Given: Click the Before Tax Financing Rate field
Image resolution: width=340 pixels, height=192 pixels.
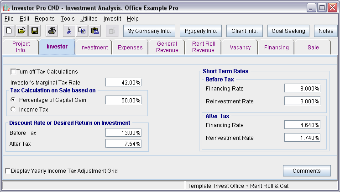Looking at the screenshot, I should tap(302, 88).
